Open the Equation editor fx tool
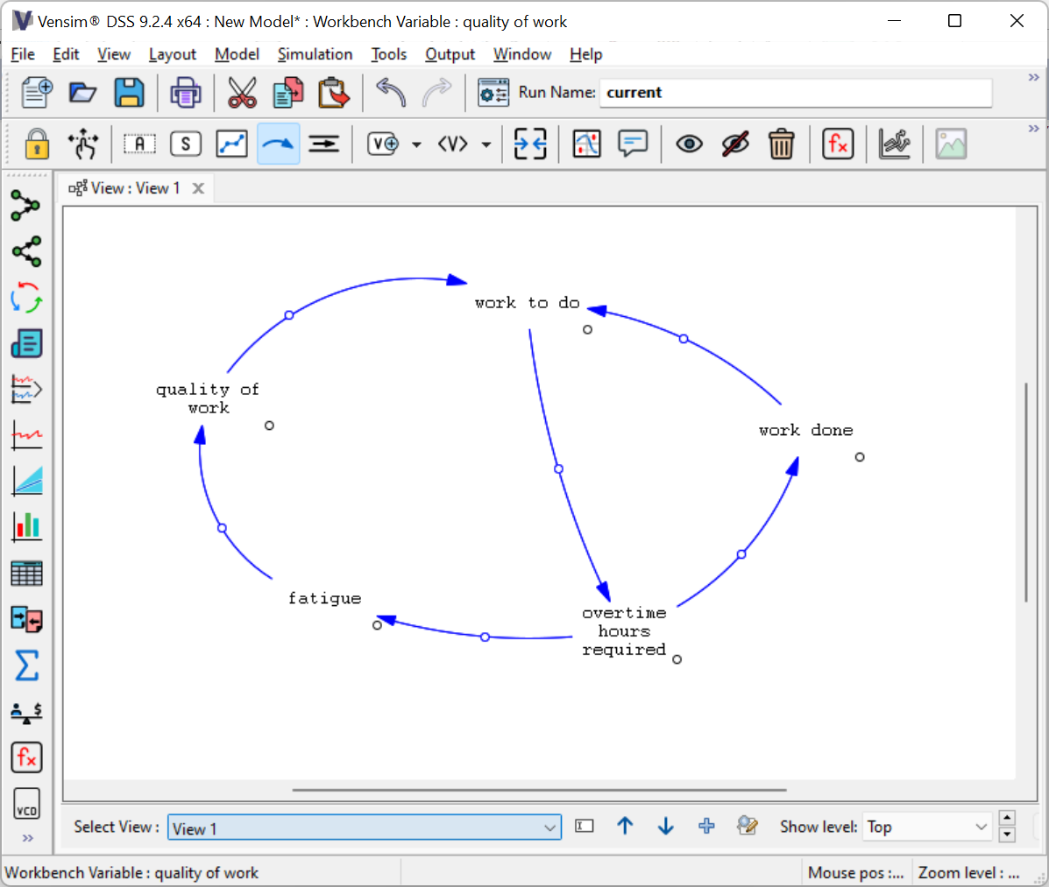The height and width of the screenshot is (887, 1049). (x=838, y=144)
